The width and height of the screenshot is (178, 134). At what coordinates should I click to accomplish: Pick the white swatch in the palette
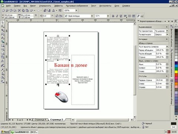point(176,60)
